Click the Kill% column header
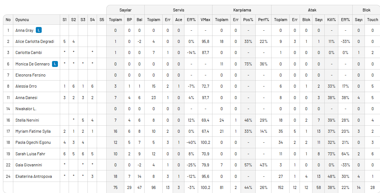380x193 pixels. click(331, 20)
